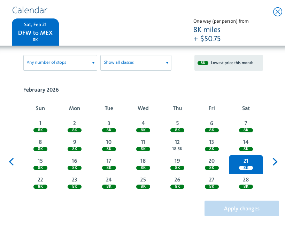
Task: Choose February 28 on the calendar
Action: (246, 183)
